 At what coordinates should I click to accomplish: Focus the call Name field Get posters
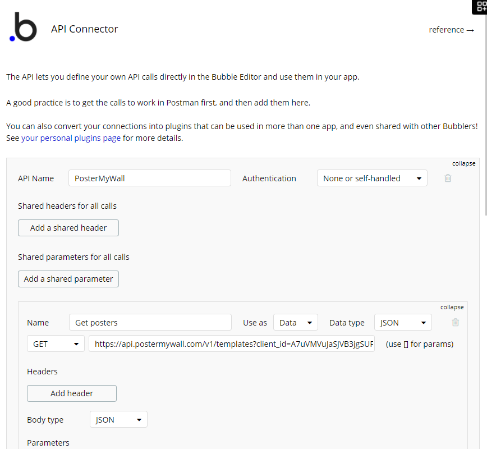coord(150,322)
